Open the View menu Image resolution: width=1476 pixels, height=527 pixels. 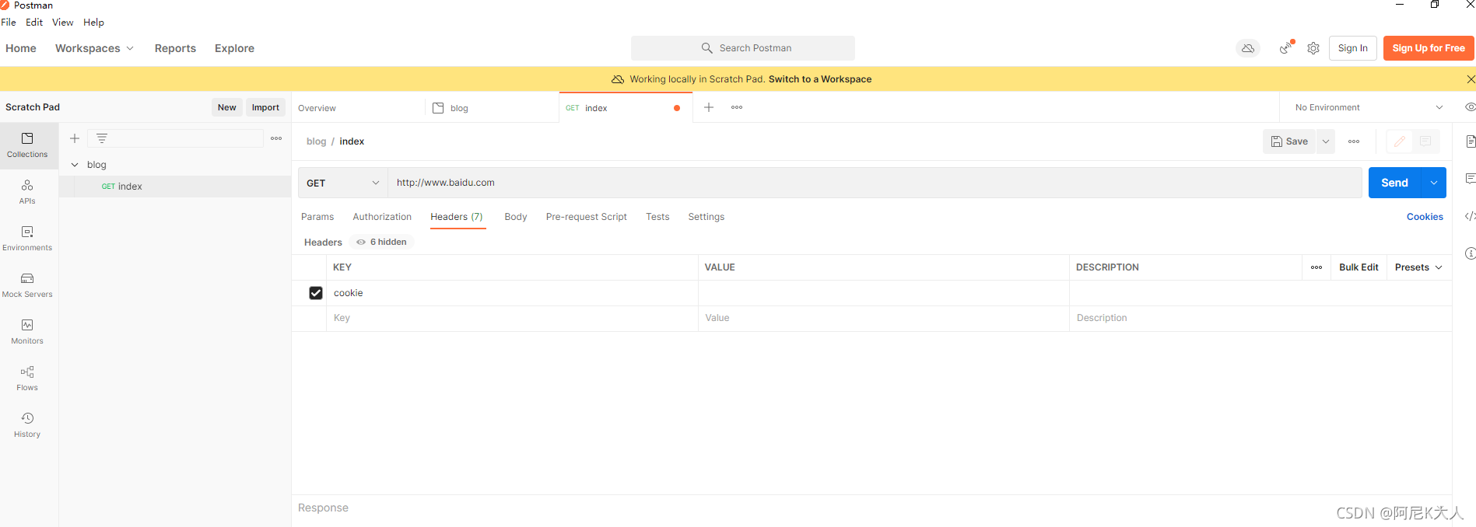(x=63, y=23)
